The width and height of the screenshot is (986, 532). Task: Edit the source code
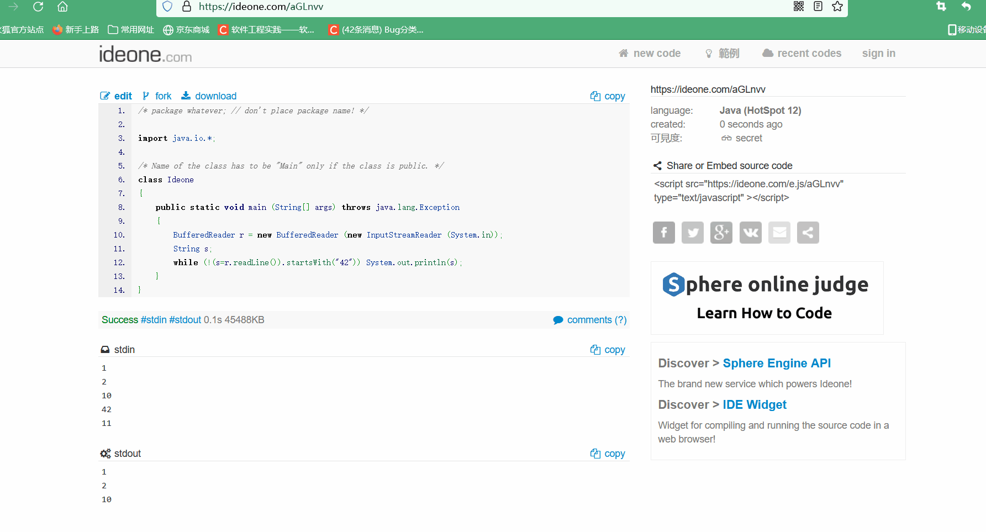click(x=116, y=96)
